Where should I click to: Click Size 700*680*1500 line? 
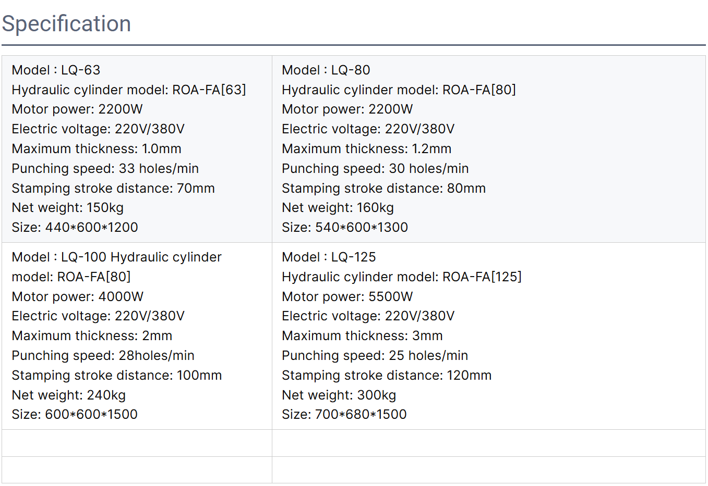click(344, 415)
